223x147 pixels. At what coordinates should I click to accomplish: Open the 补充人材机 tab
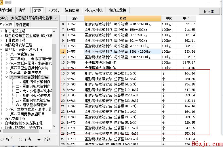tap(94, 10)
